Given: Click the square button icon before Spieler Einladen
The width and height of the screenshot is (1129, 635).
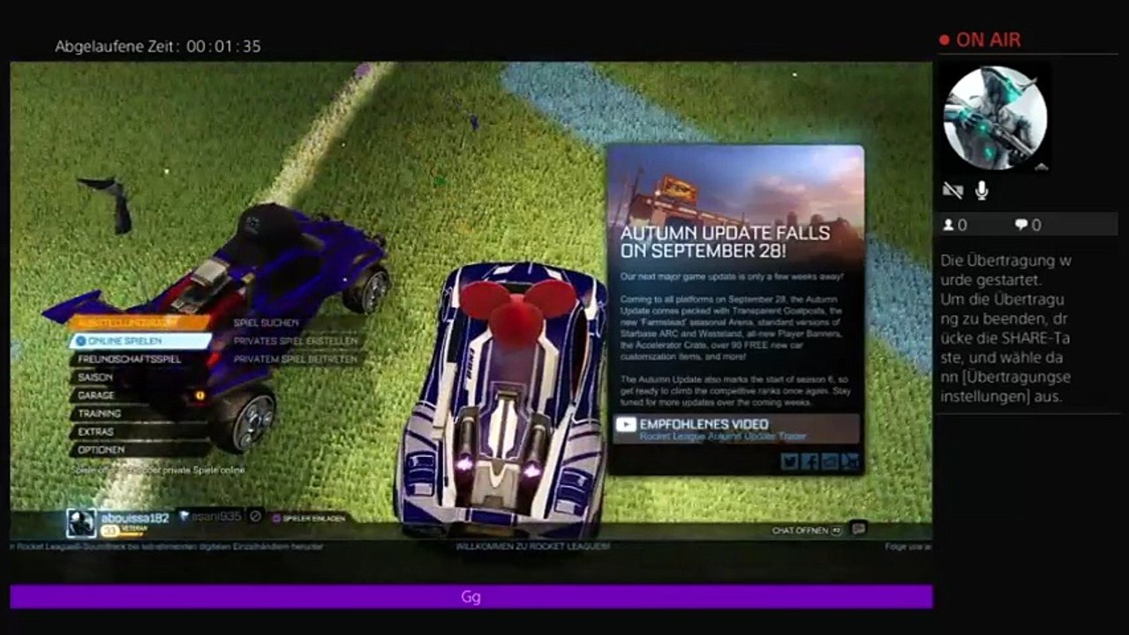Looking at the screenshot, I should (276, 519).
